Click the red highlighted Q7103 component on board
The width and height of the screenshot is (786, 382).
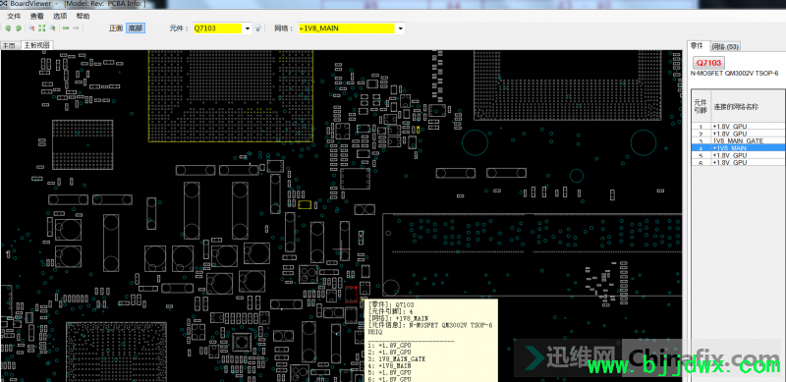[x=351, y=295]
